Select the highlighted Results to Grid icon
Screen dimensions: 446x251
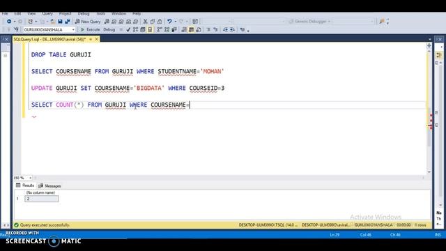[x=191, y=29]
